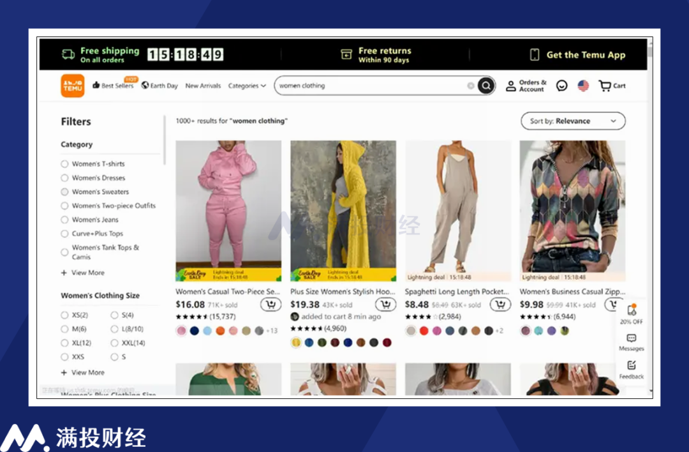Open the Cart icon
689x452 pixels.
[x=605, y=86]
